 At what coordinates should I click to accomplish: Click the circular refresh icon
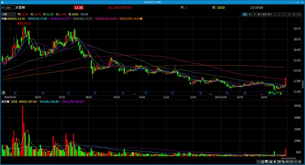(x=291, y=162)
